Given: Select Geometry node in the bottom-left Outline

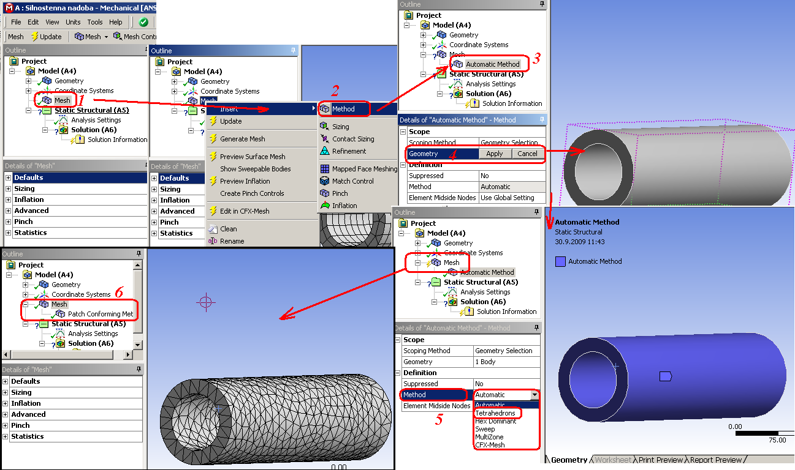Looking at the screenshot, I should point(66,285).
